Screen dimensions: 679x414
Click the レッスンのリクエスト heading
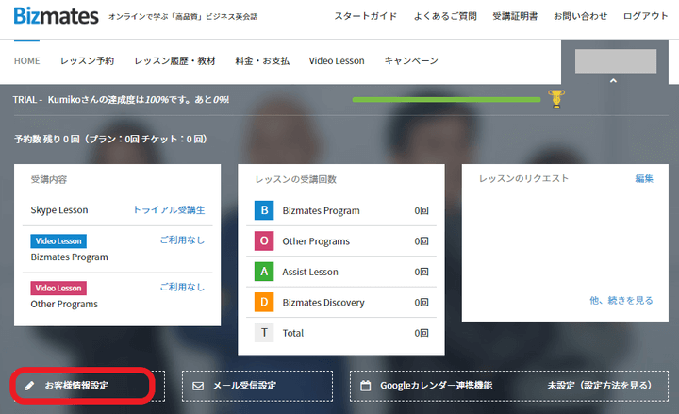(x=523, y=179)
